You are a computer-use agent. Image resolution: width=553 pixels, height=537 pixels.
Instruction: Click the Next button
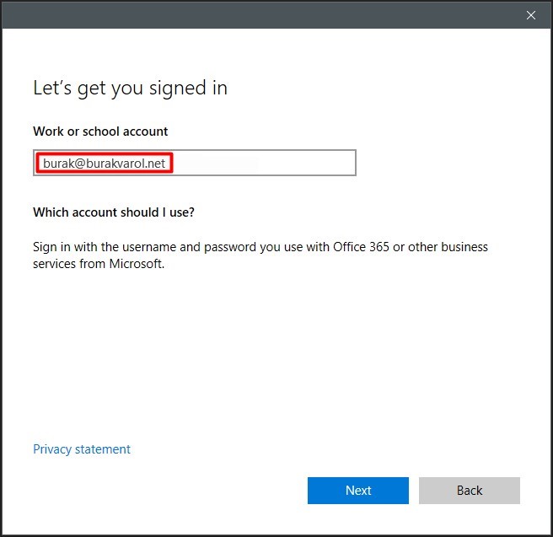point(358,491)
